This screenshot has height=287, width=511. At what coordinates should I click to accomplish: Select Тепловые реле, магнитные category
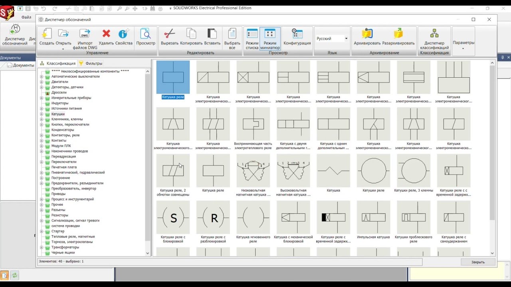(x=73, y=236)
